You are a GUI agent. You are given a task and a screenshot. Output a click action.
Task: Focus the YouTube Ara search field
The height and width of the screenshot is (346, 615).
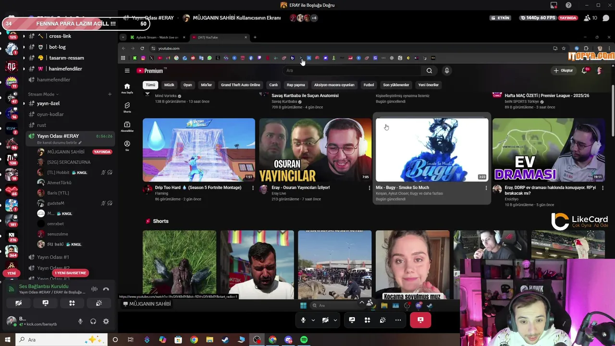pos(353,71)
